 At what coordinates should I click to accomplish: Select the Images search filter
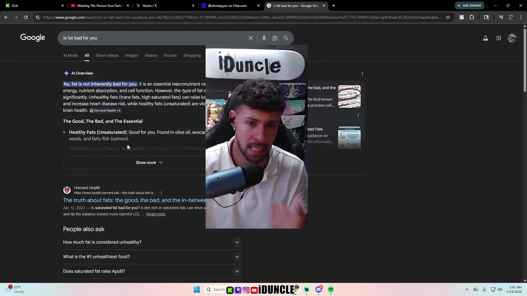click(131, 55)
